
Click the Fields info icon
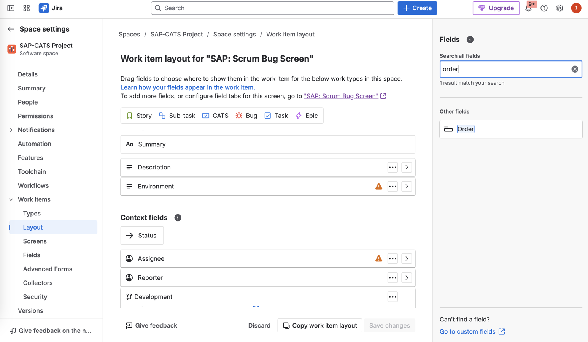coord(470,40)
